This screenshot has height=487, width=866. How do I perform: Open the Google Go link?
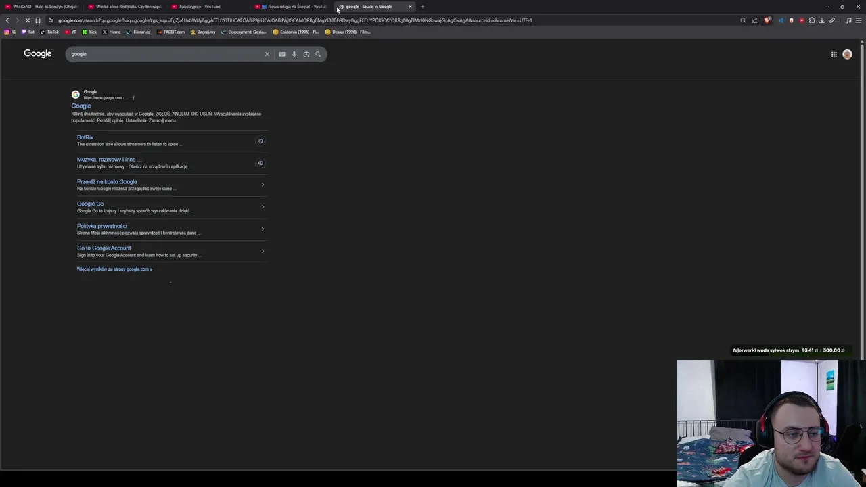click(x=91, y=204)
